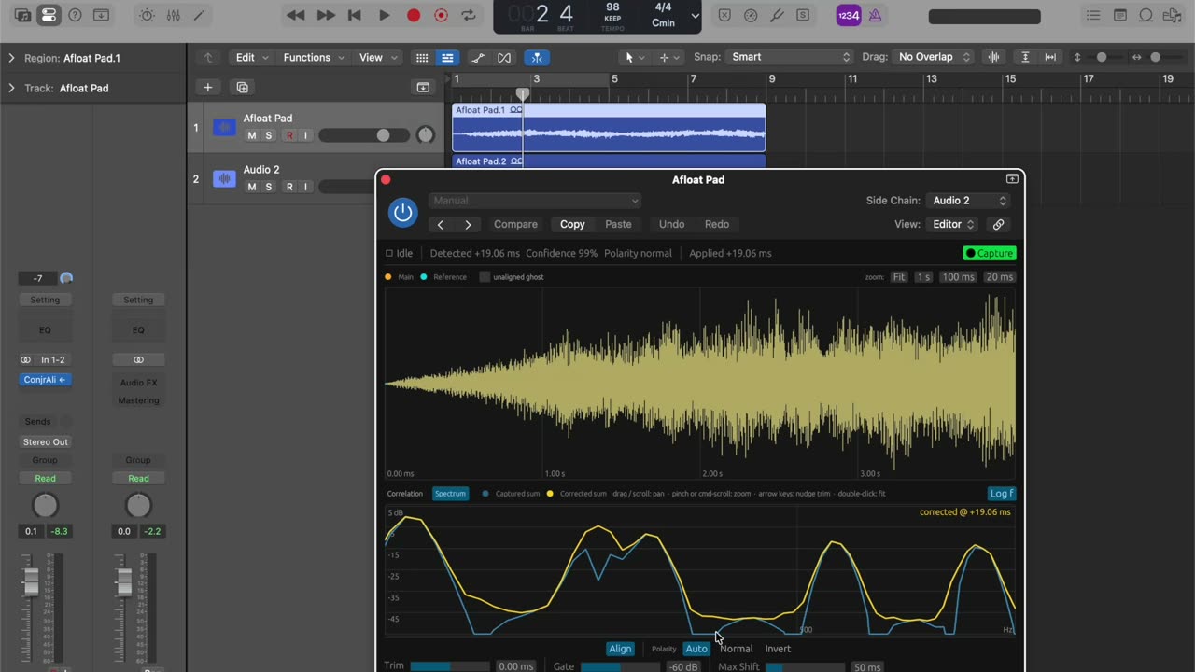Click the plugin Link chain icon
This screenshot has width=1195, height=672.
[998, 224]
